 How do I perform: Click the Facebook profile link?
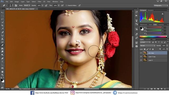52,93
